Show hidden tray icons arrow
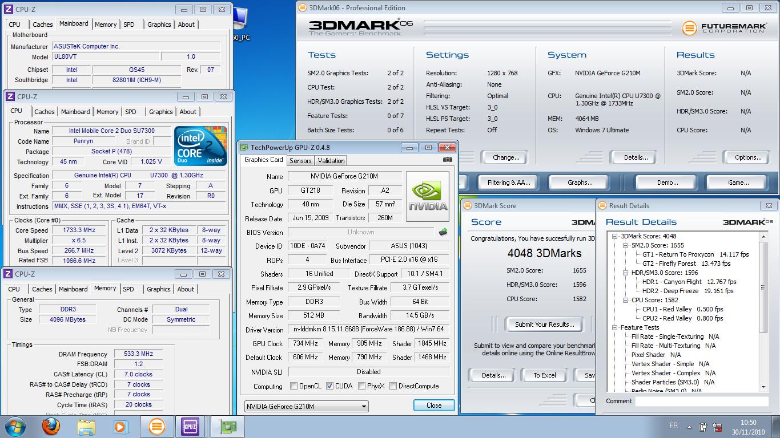The width and height of the screenshot is (780, 438). coord(689,427)
